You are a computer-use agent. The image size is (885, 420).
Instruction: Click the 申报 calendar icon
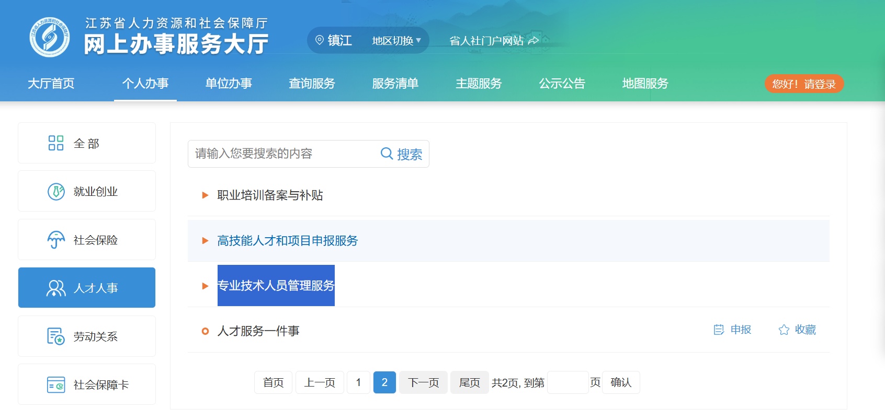coord(719,330)
